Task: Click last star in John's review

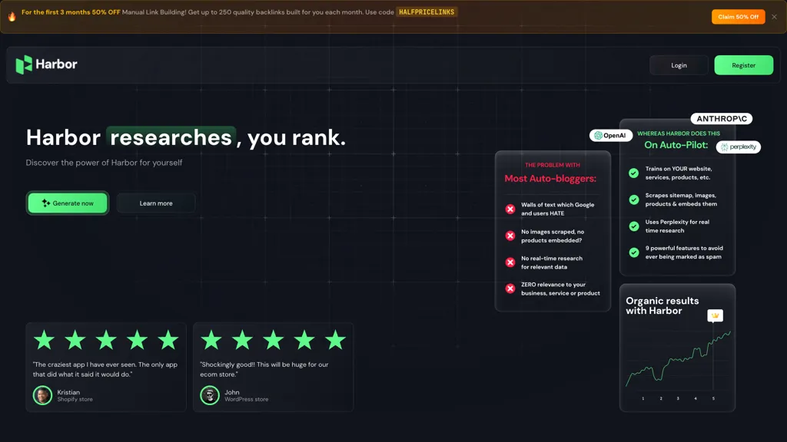Action: pyautogui.click(x=335, y=340)
